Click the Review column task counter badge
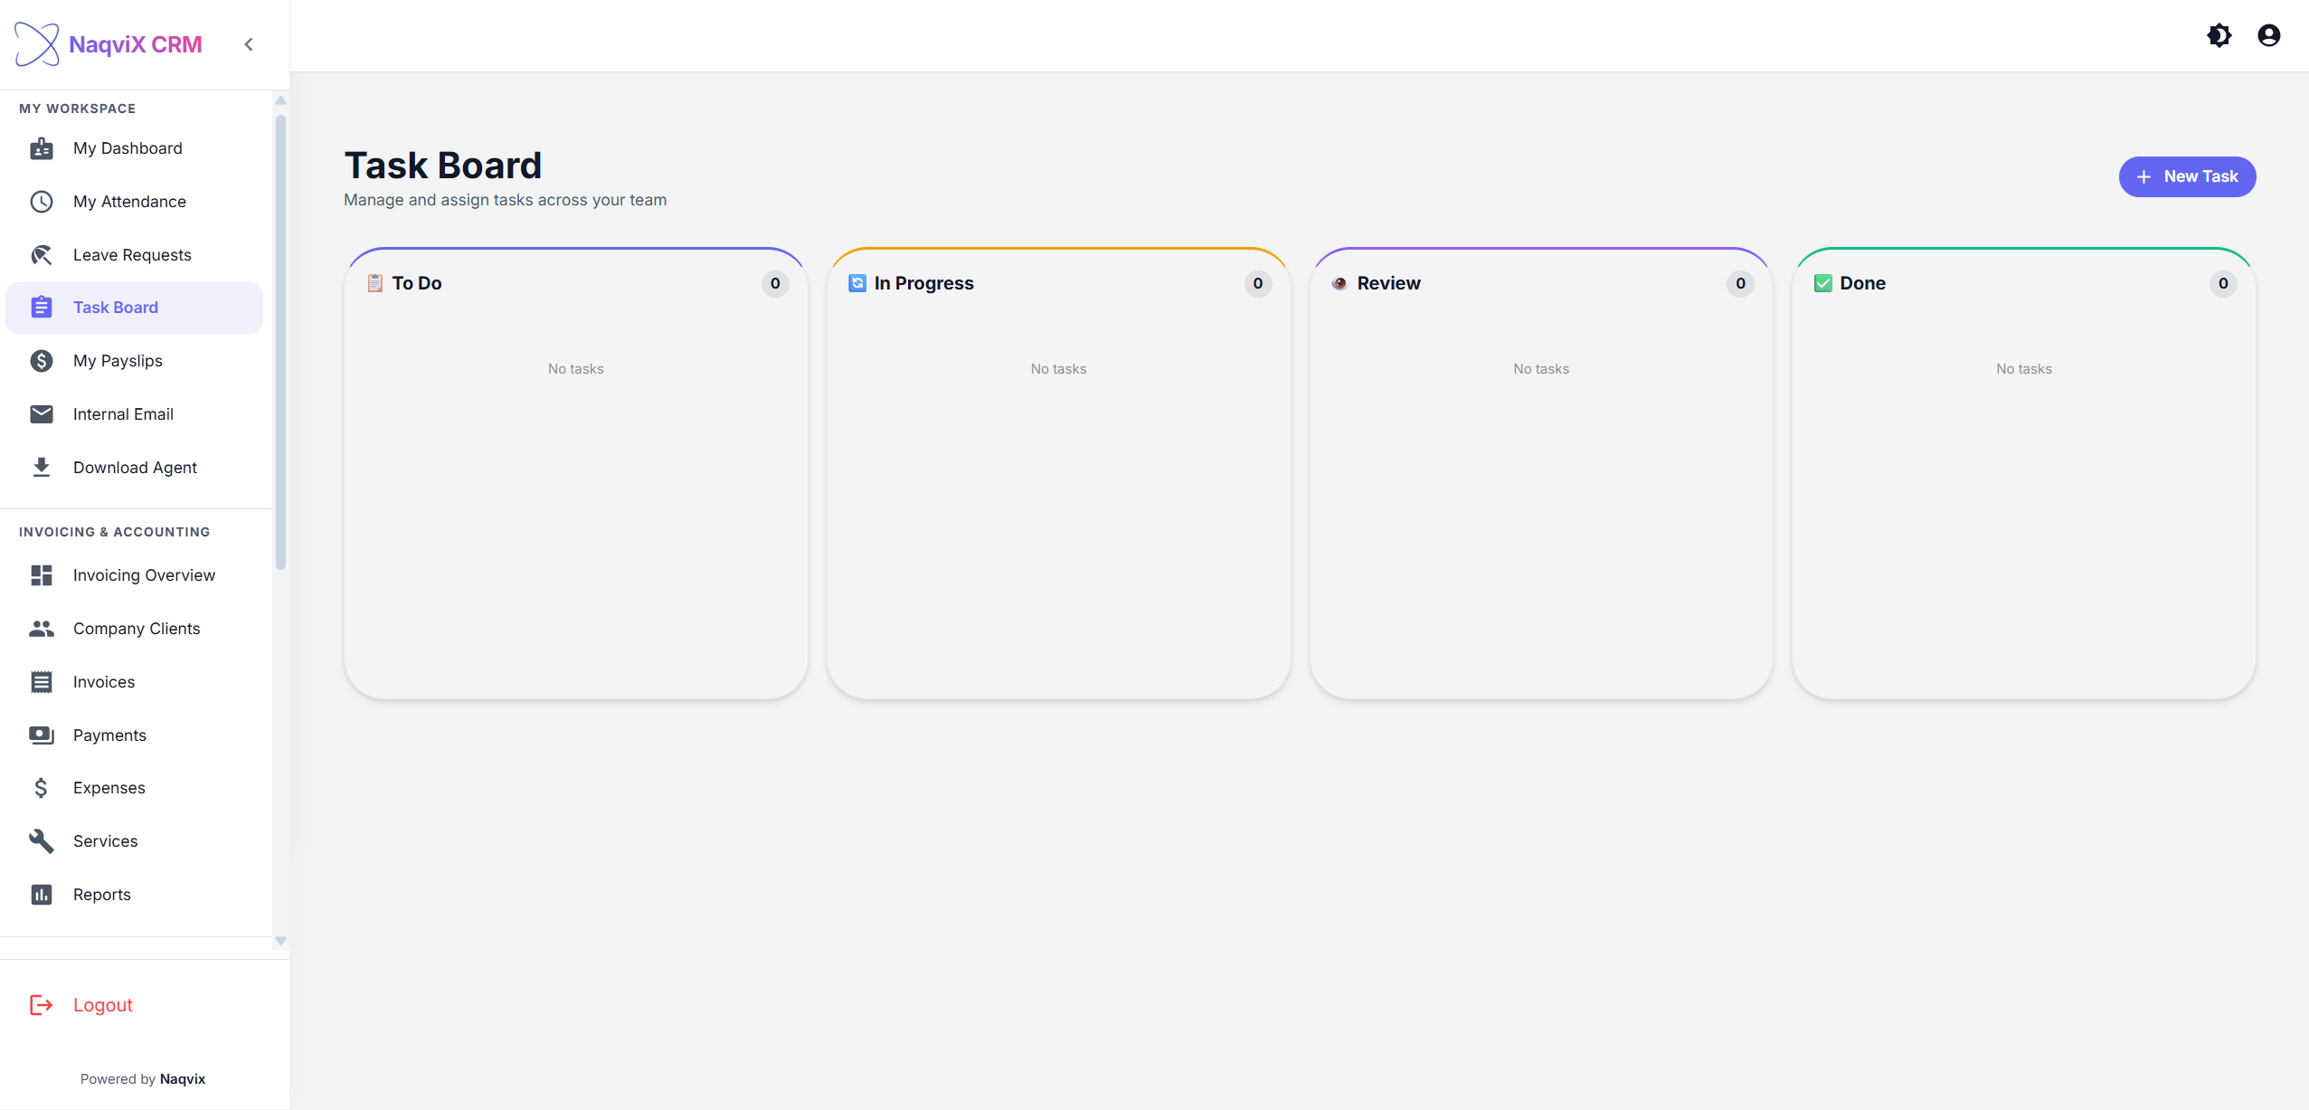 point(1739,283)
